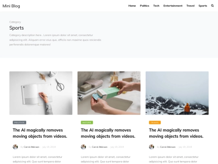Open the soap box hands thumbnail
This screenshot has height=164, width=218.
[109, 93]
